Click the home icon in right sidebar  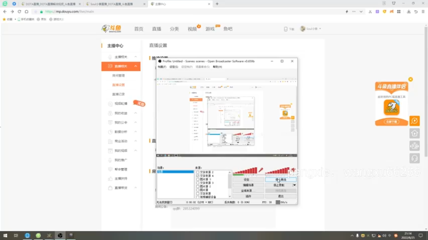pos(414,133)
